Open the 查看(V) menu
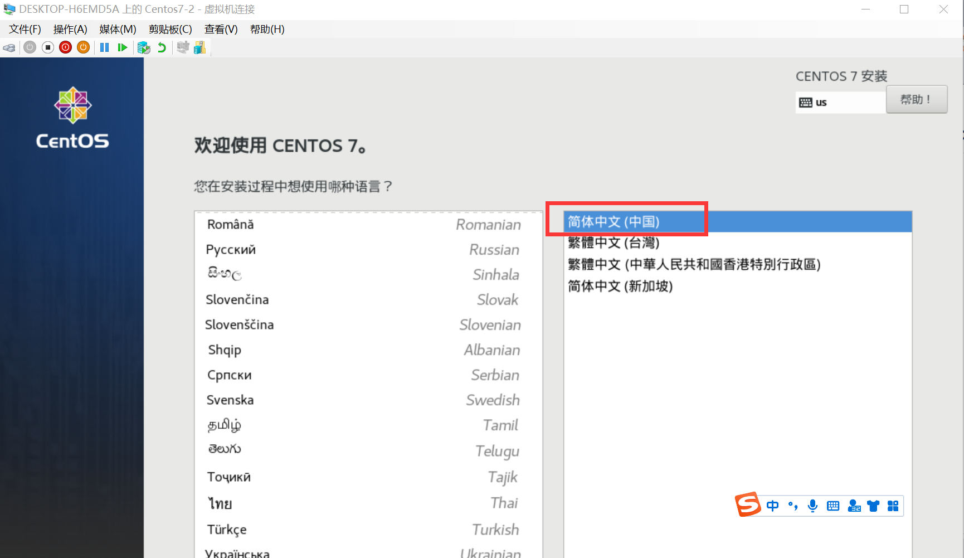 point(221,30)
